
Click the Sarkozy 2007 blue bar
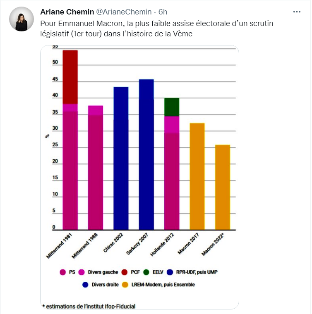pos(146,154)
